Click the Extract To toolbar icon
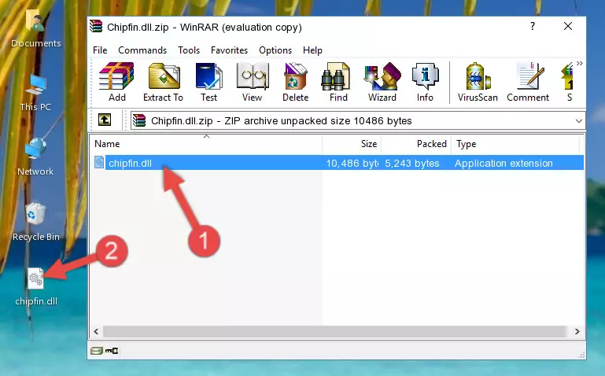605x376 pixels. [x=163, y=82]
